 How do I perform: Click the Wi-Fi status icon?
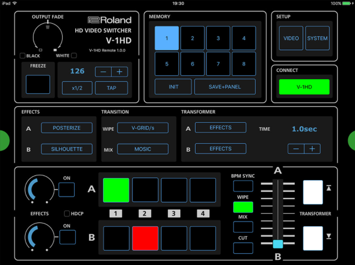(15, 3)
